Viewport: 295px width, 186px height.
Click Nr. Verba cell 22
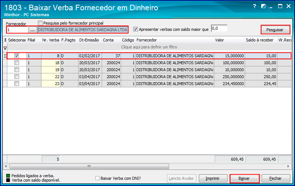click(51, 77)
